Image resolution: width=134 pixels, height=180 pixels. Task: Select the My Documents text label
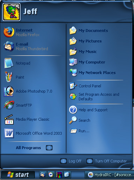click(x=93, y=31)
